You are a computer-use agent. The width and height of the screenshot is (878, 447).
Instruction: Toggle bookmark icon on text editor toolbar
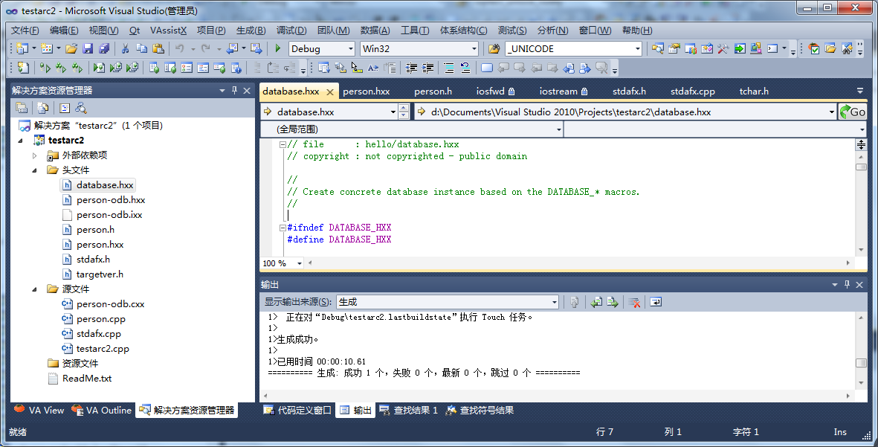[487, 68]
